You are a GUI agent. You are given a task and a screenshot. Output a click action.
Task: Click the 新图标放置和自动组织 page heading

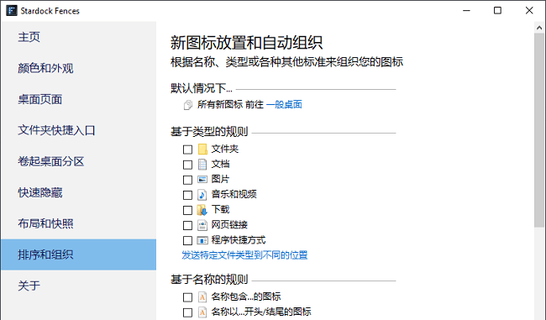[x=246, y=43]
